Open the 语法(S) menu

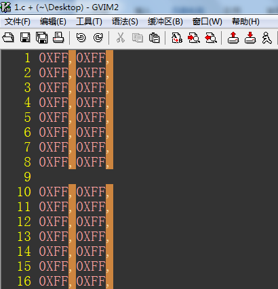(x=125, y=22)
